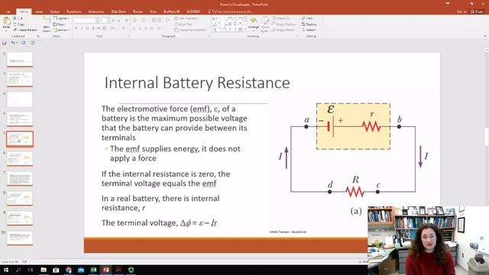Open the File tab

[x=8, y=11]
